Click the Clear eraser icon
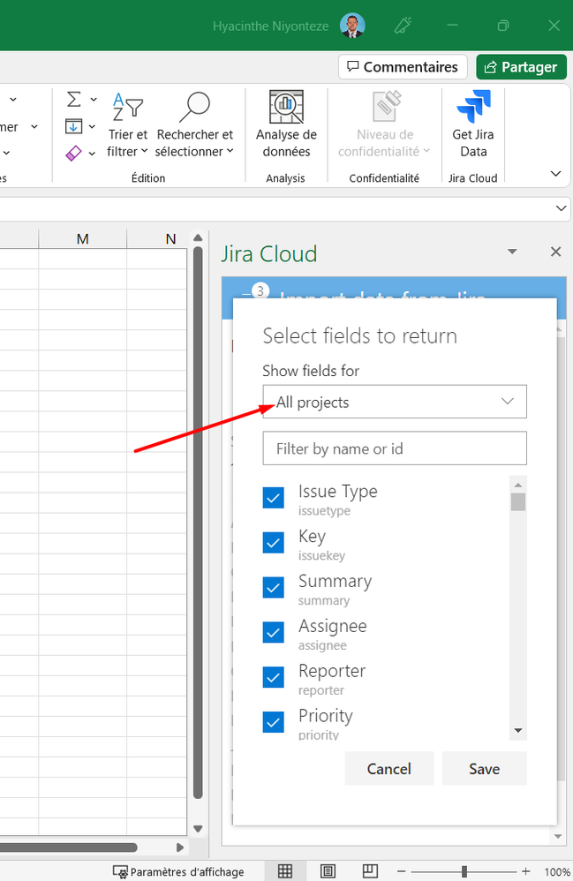The height and width of the screenshot is (881, 573). 73,153
